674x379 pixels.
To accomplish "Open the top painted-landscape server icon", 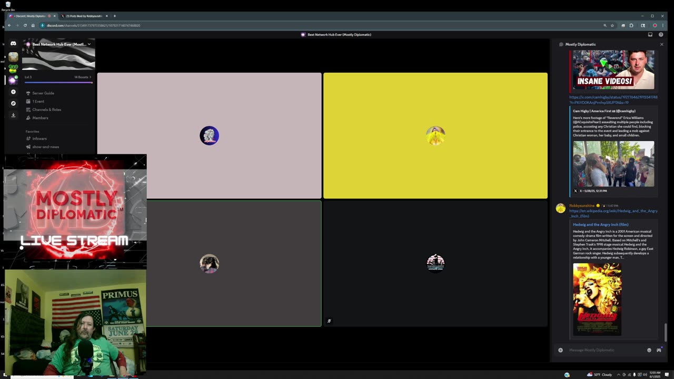I will [x=13, y=57].
